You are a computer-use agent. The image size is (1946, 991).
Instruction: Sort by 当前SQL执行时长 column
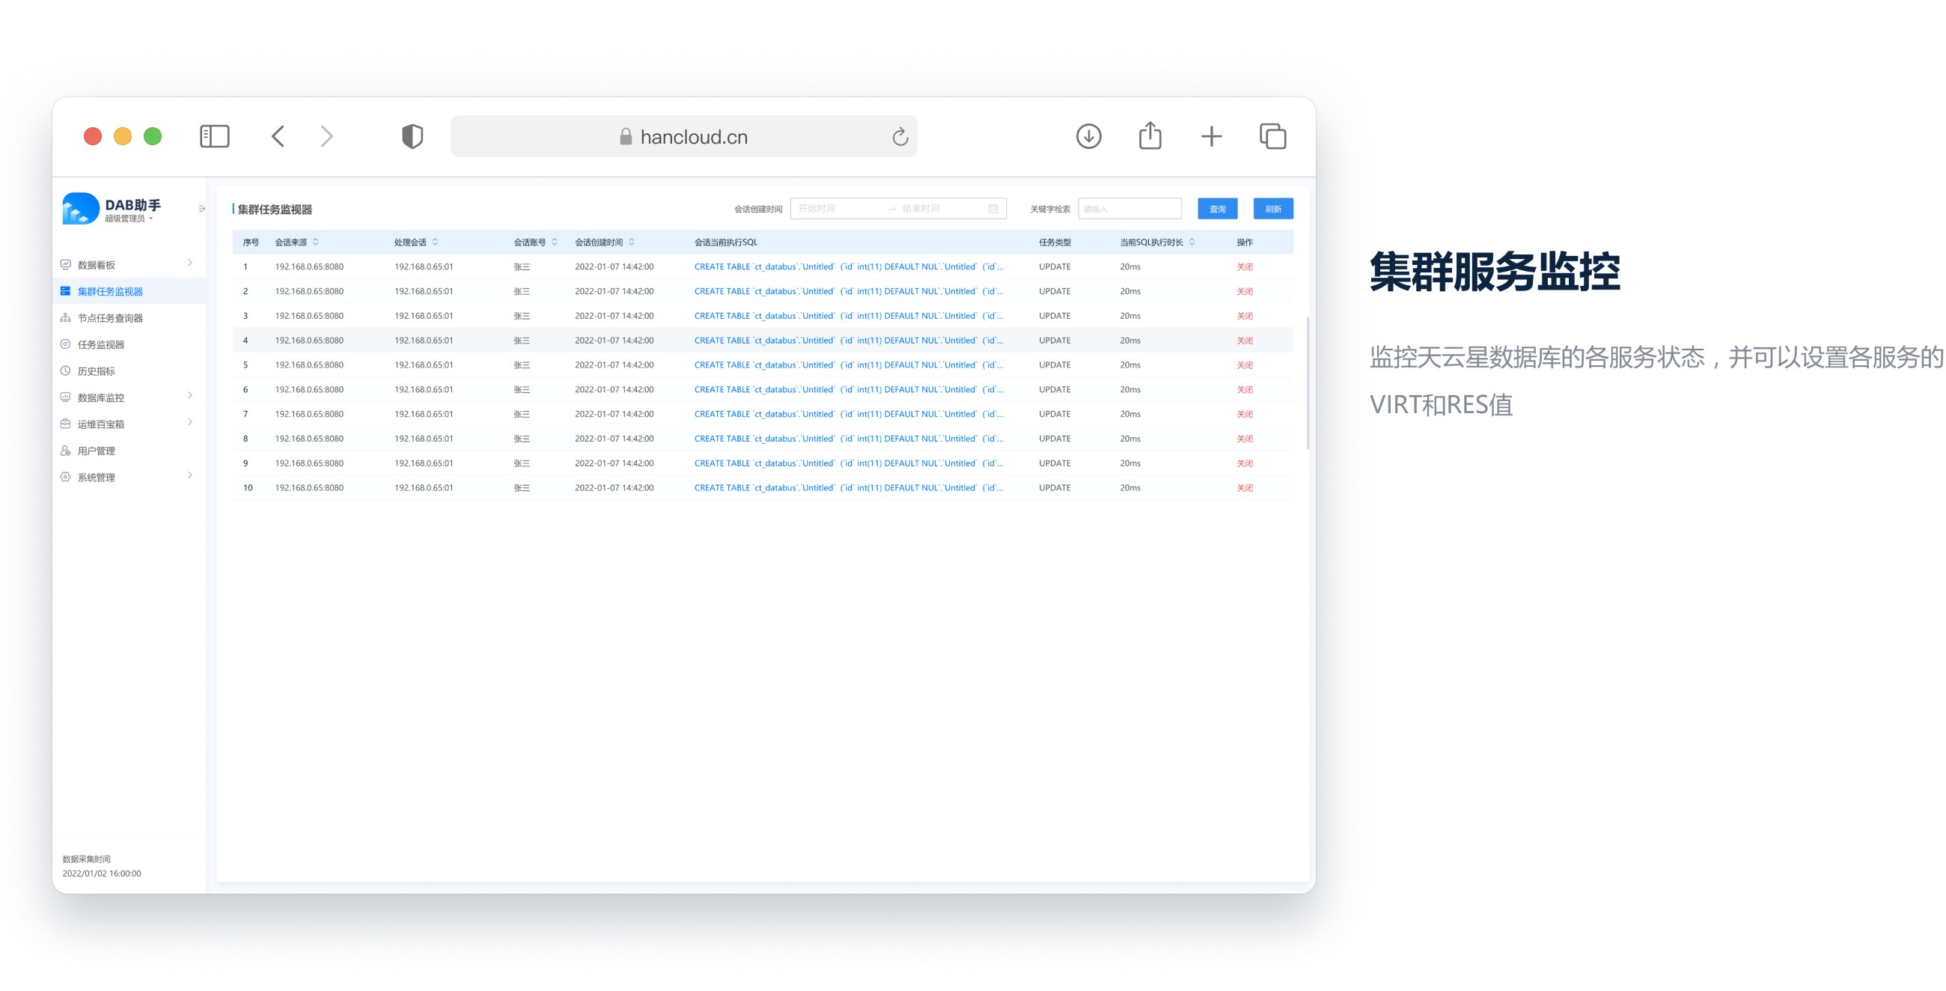coord(1192,243)
